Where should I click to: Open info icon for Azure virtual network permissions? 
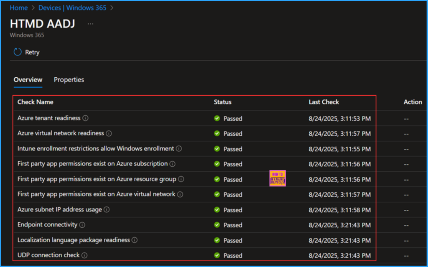tap(180, 194)
